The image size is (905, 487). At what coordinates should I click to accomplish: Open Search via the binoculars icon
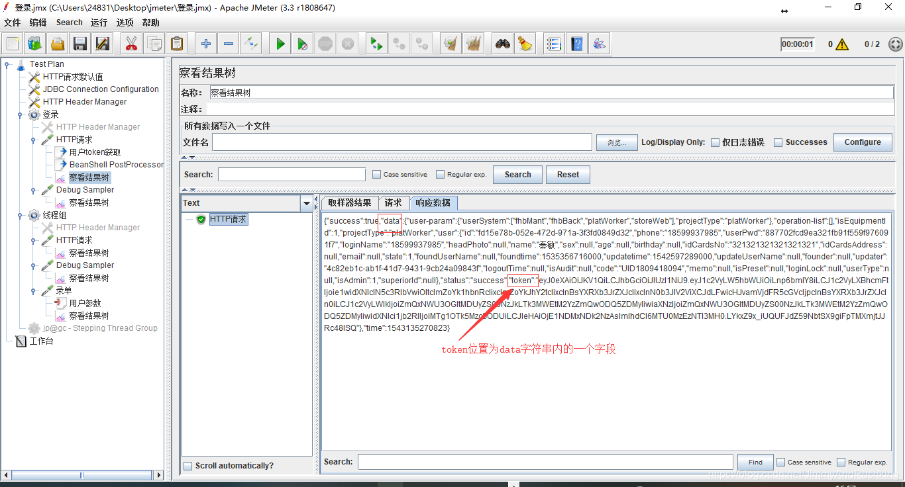click(x=503, y=44)
